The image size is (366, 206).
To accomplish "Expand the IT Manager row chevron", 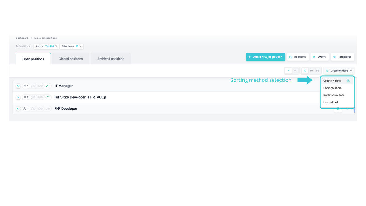I will click(18, 86).
